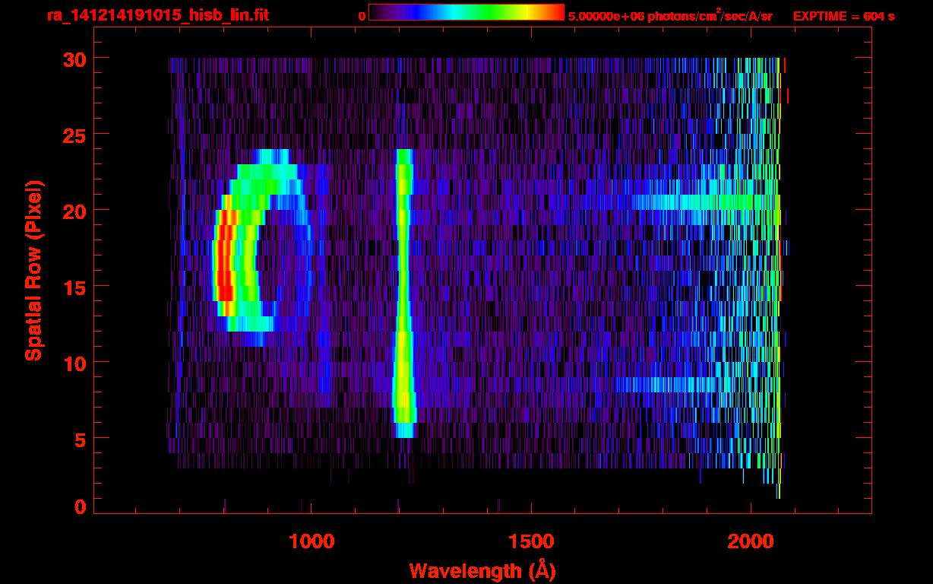Click the y-axis tick label 5
The image size is (933, 584).
tap(80, 439)
